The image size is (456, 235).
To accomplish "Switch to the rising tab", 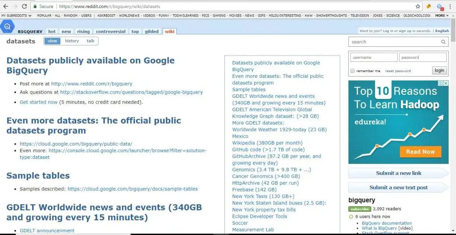I will 83,32.
